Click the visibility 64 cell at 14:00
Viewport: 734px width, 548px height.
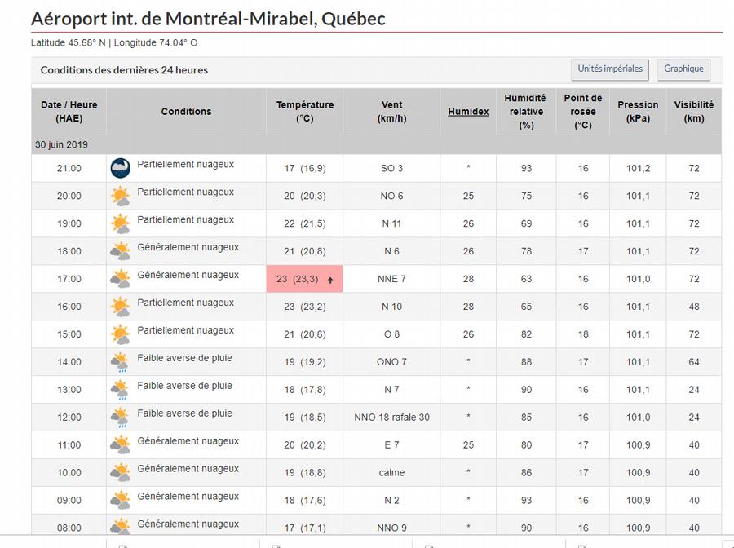tap(694, 362)
